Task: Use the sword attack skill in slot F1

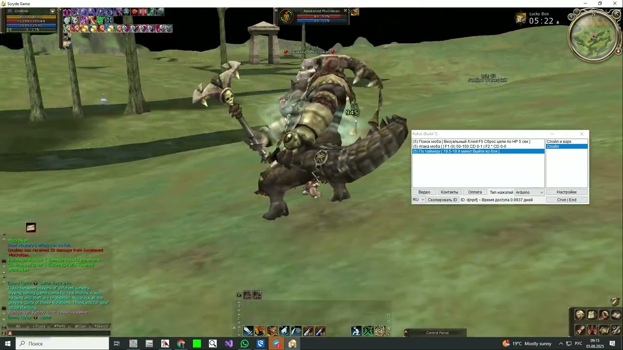Action: click(248, 331)
